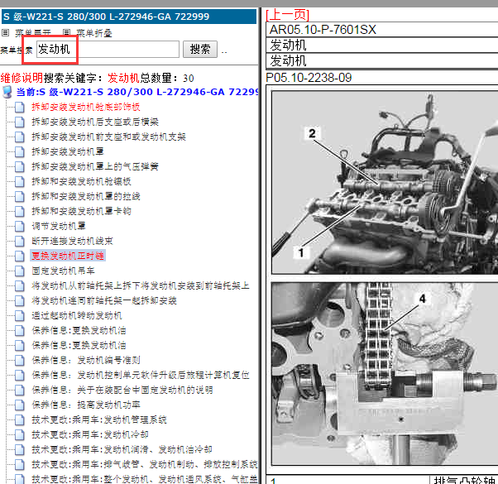Image resolution: width=498 pixels, height=484 pixels.
Task: Click the title bar S 级-W221-S 280/300 L-272946-GA 722999
Action: 129,17
